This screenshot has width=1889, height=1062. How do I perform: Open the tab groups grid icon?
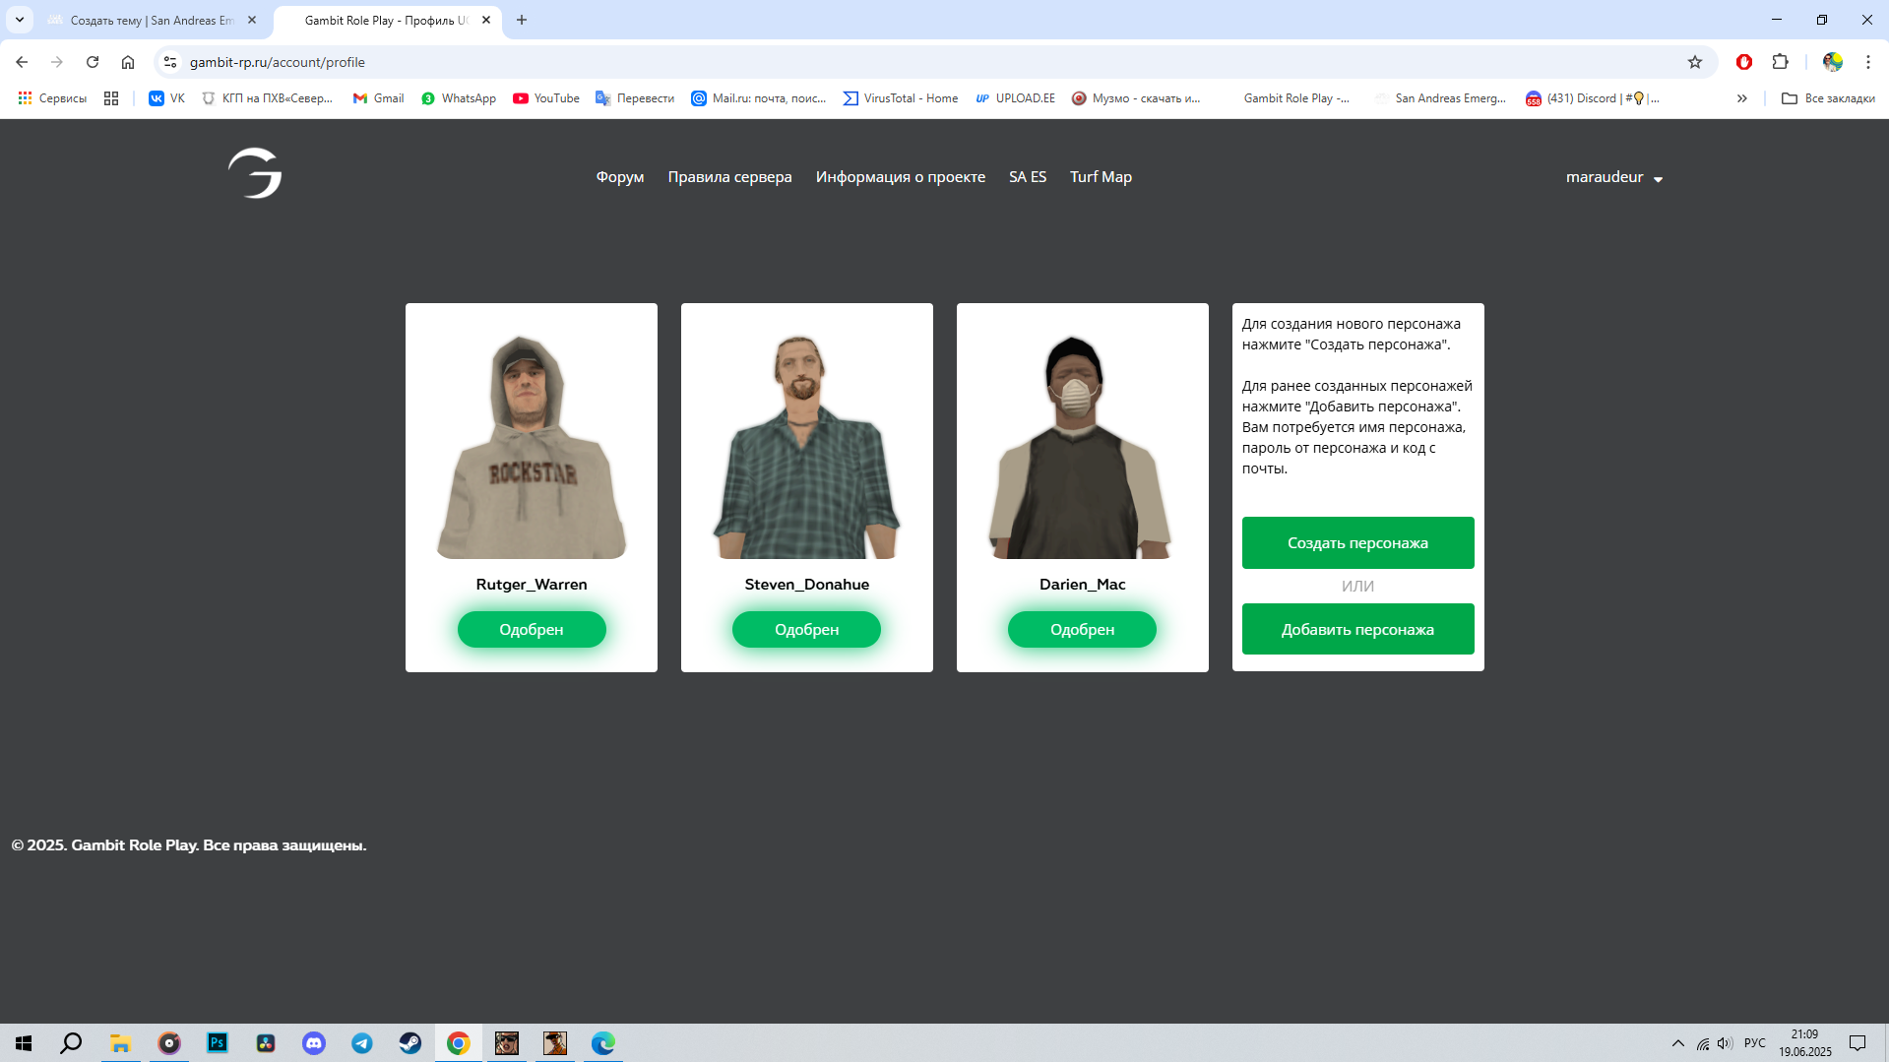[111, 98]
